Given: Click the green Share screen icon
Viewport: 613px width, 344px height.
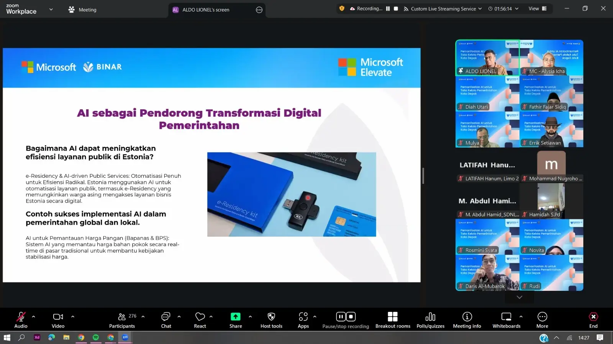Looking at the screenshot, I should point(236,317).
